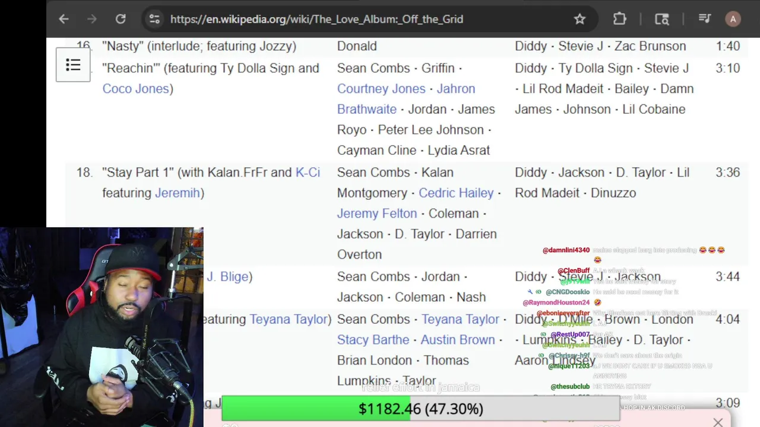Viewport: 760px width, 427px height.
Task: Open the Coco Jones link
Action: (x=136, y=88)
